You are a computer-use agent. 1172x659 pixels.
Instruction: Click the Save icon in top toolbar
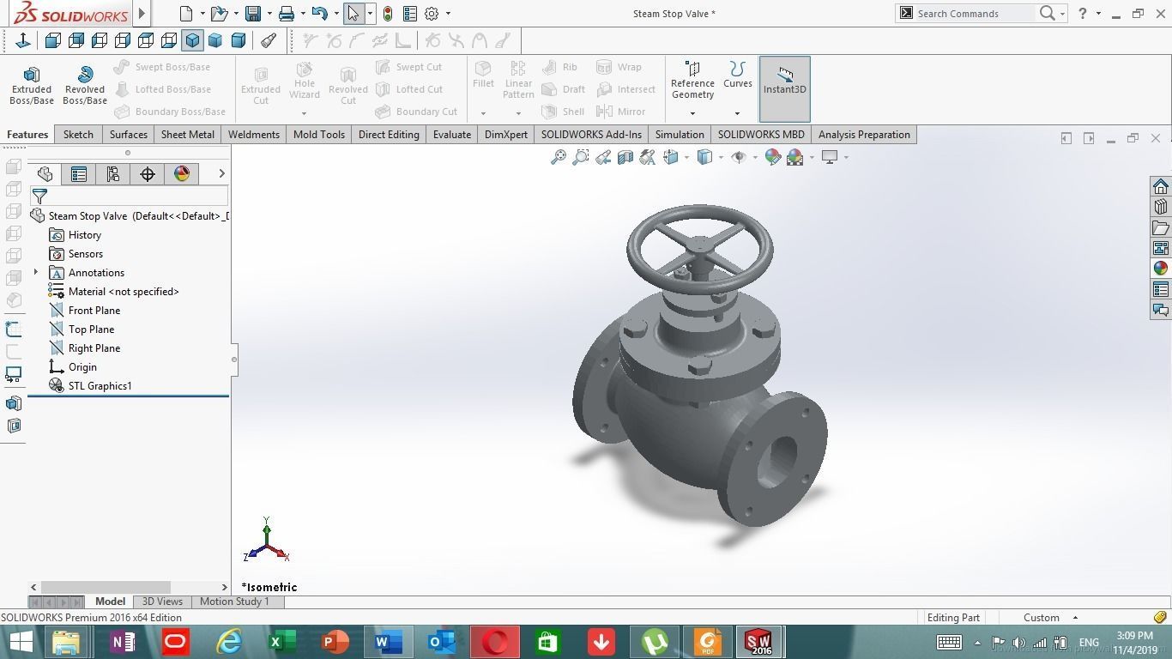click(253, 14)
